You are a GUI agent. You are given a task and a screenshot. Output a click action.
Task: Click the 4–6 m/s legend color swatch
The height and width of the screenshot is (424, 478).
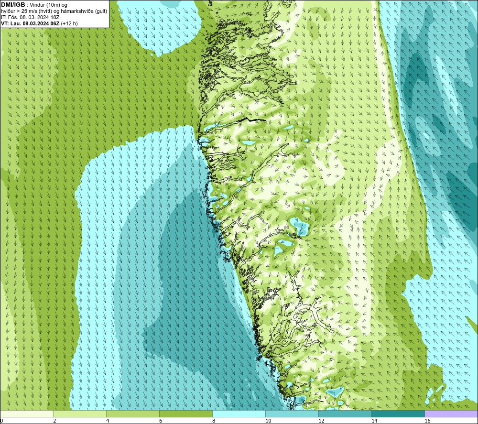[x=132, y=414]
